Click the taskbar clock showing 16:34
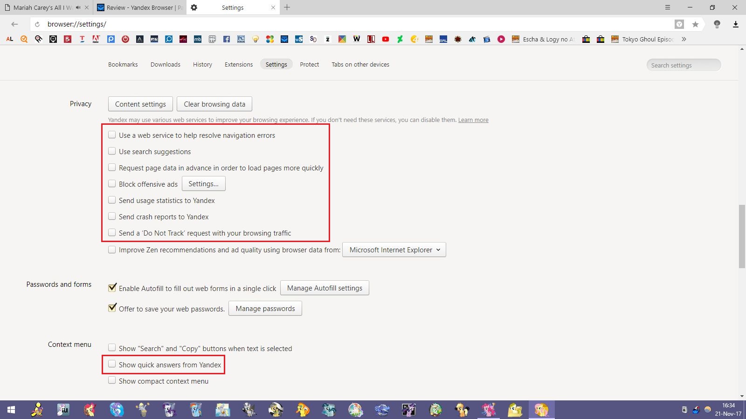This screenshot has height=419, width=746. (x=728, y=410)
